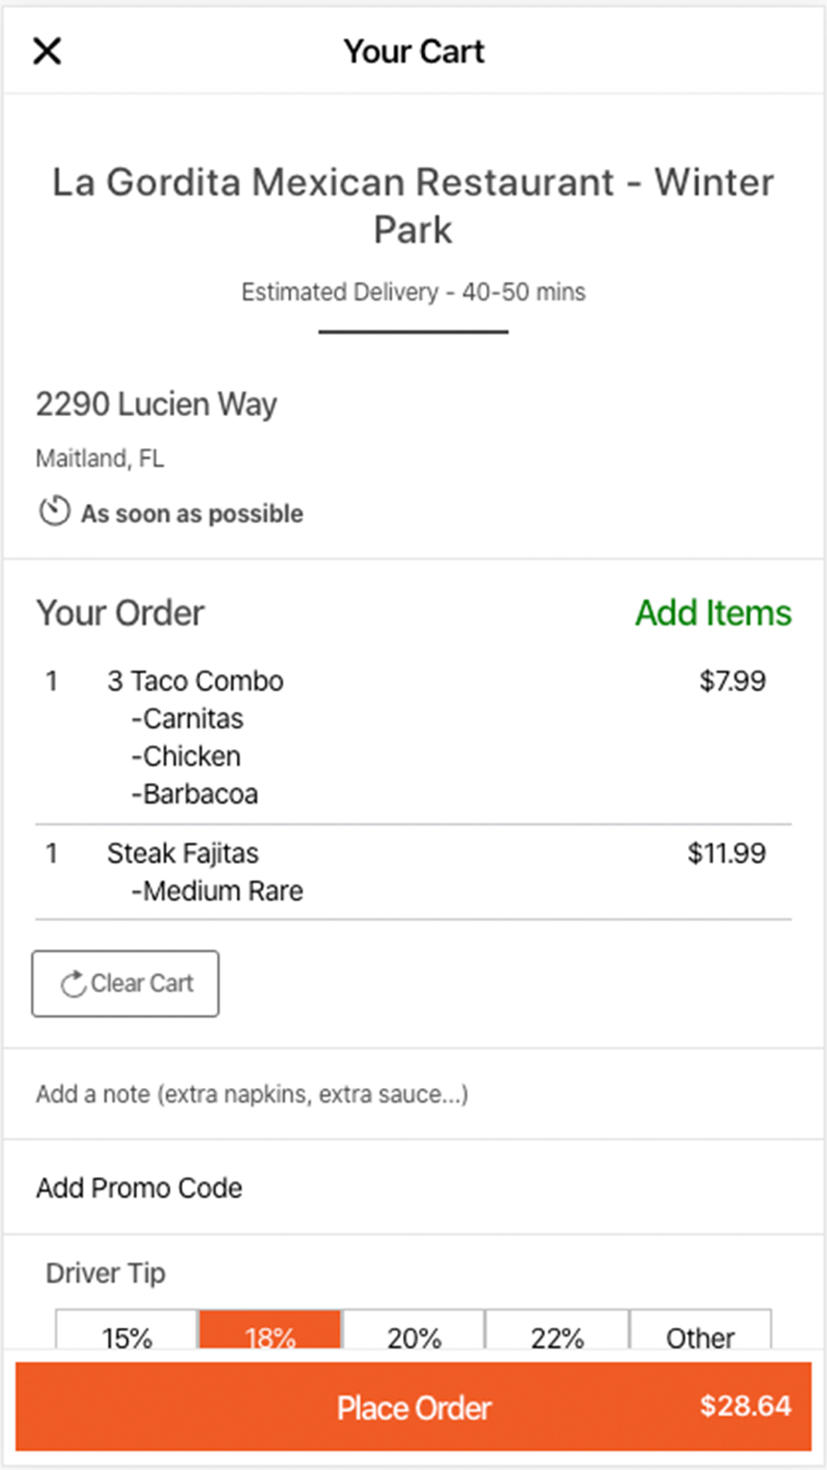Change the As soon as possible delivery time
Image resolution: width=827 pixels, height=1470 pixels.
(192, 513)
